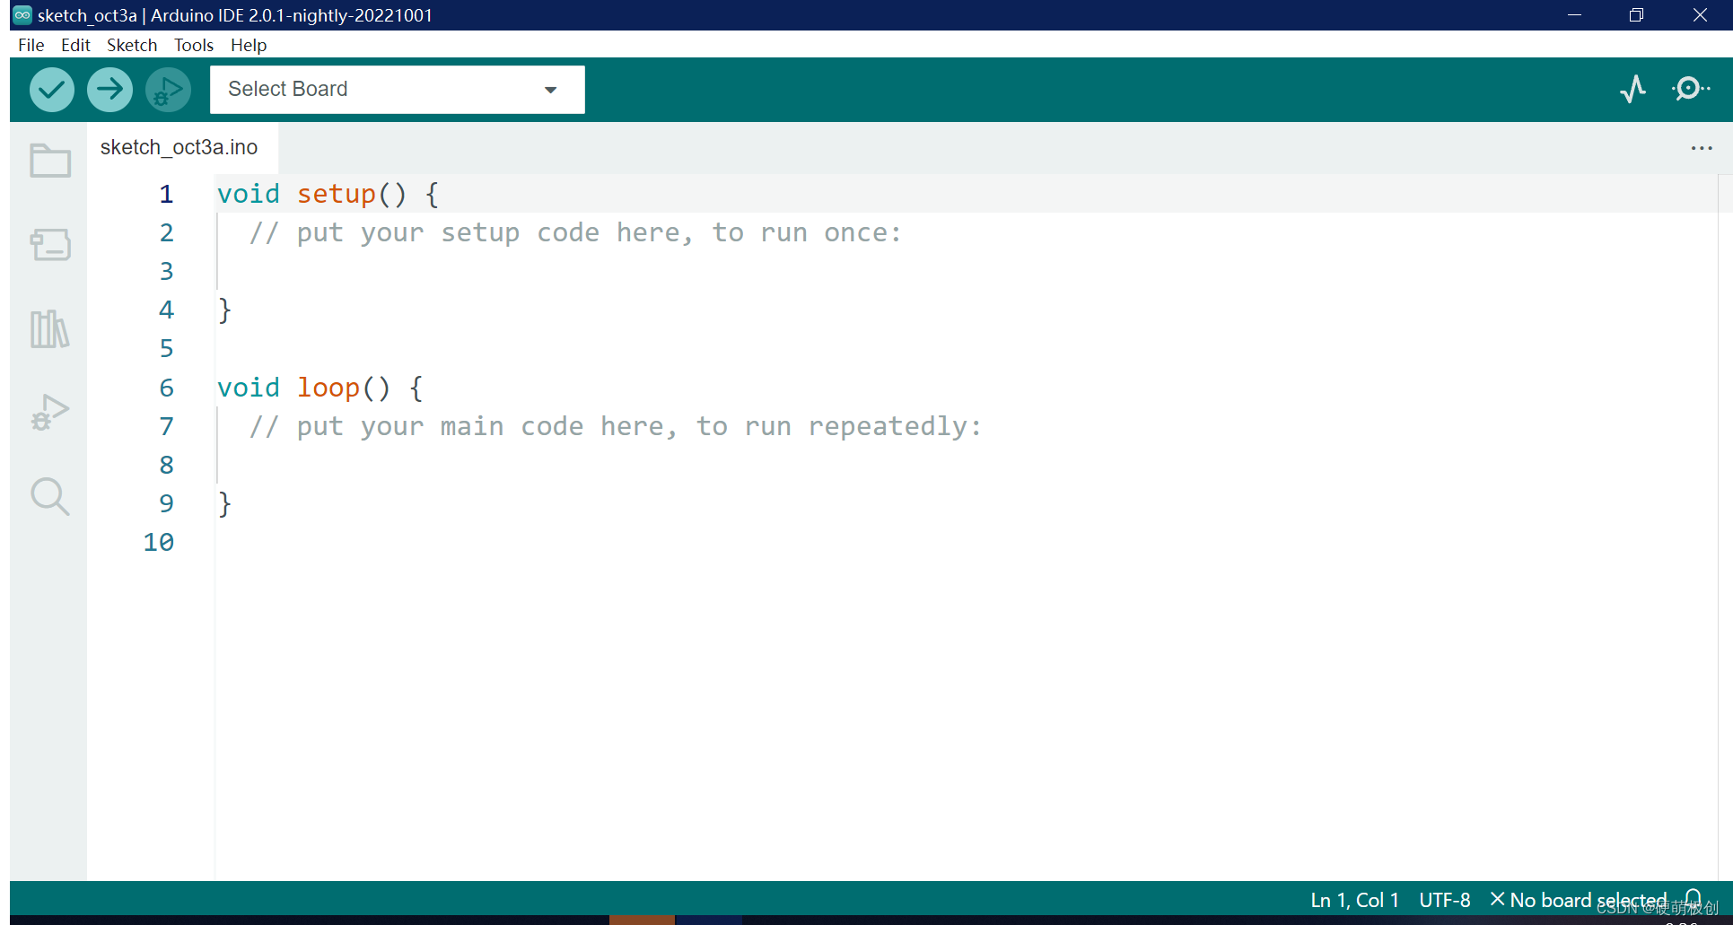The height and width of the screenshot is (925, 1733).
Task: Click the closing brace on line 4
Action: [224, 310]
